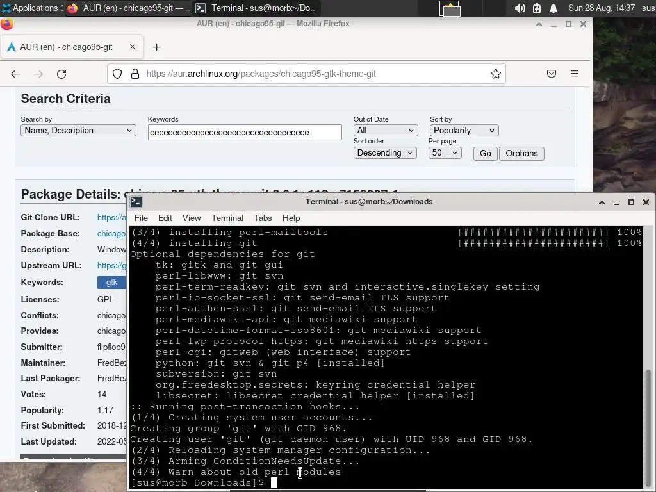Click the Popularity value 1.17

point(106,411)
